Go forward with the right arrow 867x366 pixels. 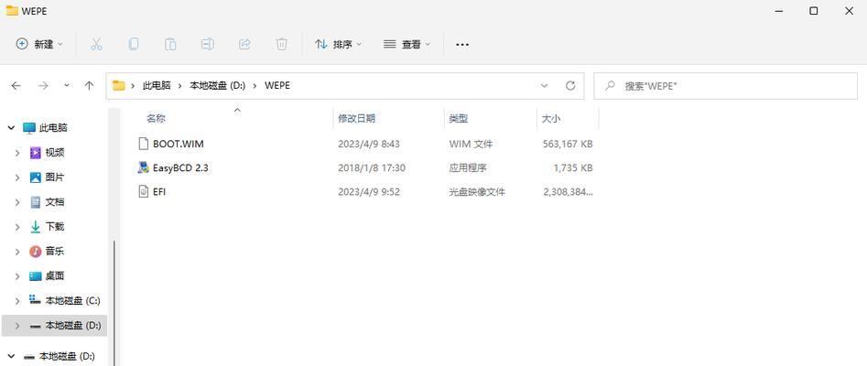point(43,86)
